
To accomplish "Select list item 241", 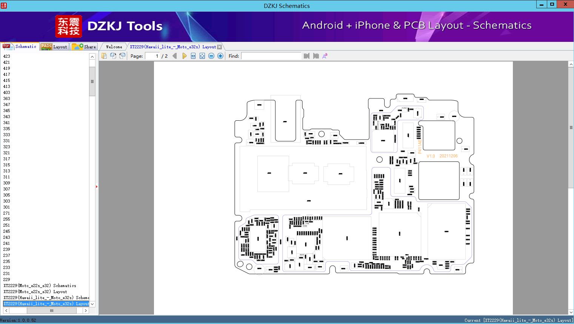I will pyautogui.click(x=7, y=243).
